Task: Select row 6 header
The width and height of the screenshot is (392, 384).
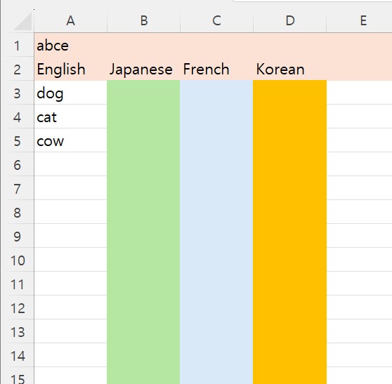Action: click(x=17, y=165)
